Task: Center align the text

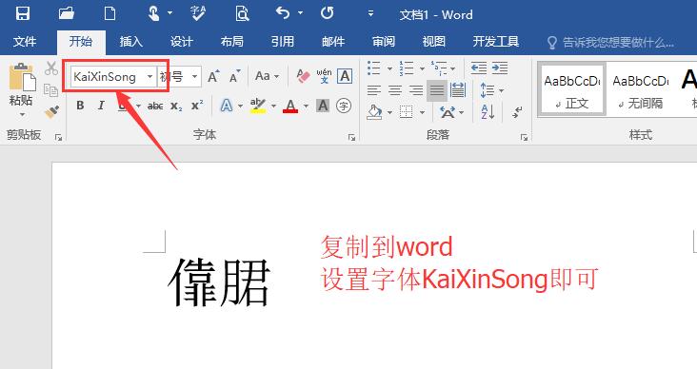Action: click(395, 90)
